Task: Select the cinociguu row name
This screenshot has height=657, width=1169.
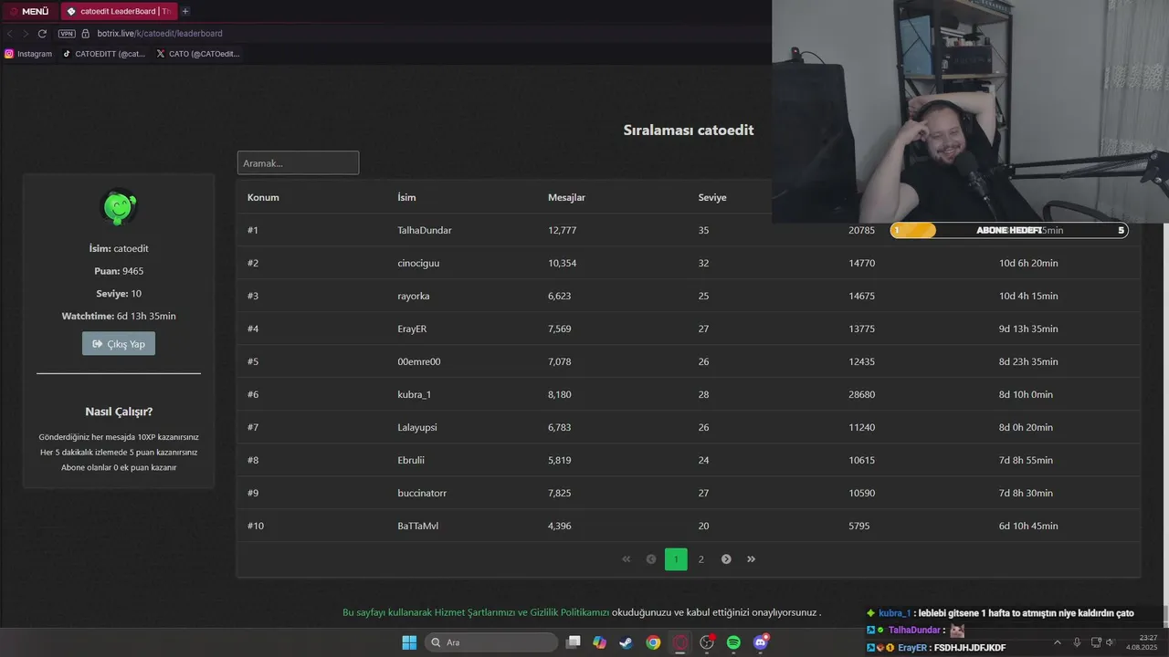Action: tap(418, 263)
